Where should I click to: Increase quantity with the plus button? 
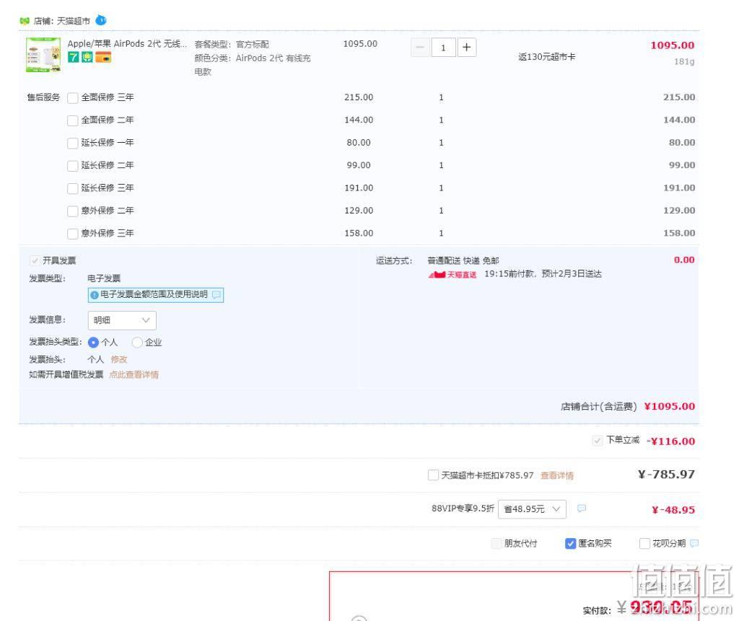(x=467, y=47)
